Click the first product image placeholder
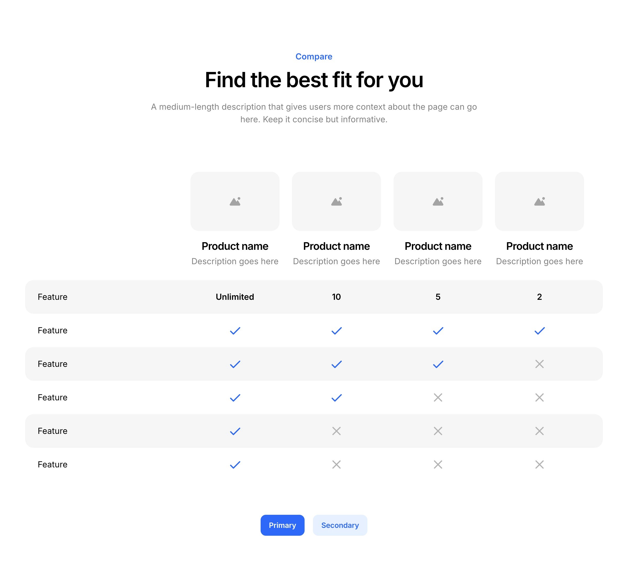Screen dimensions: 628x586 pyautogui.click(x=235, y=201)
